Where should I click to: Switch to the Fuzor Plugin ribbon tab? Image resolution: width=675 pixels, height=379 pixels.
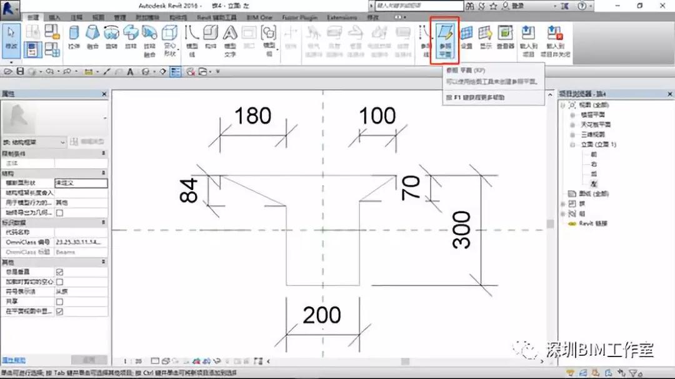click(299, 18)
